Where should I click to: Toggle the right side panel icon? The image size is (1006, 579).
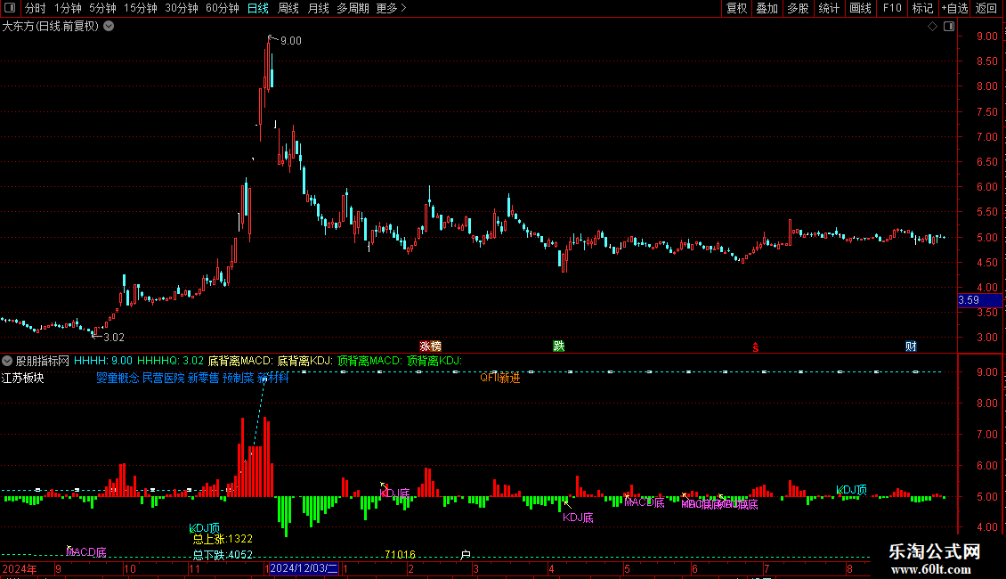(949, 27)
